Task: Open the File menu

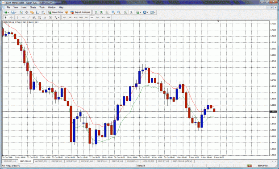Action: click(x=8, y=7)
